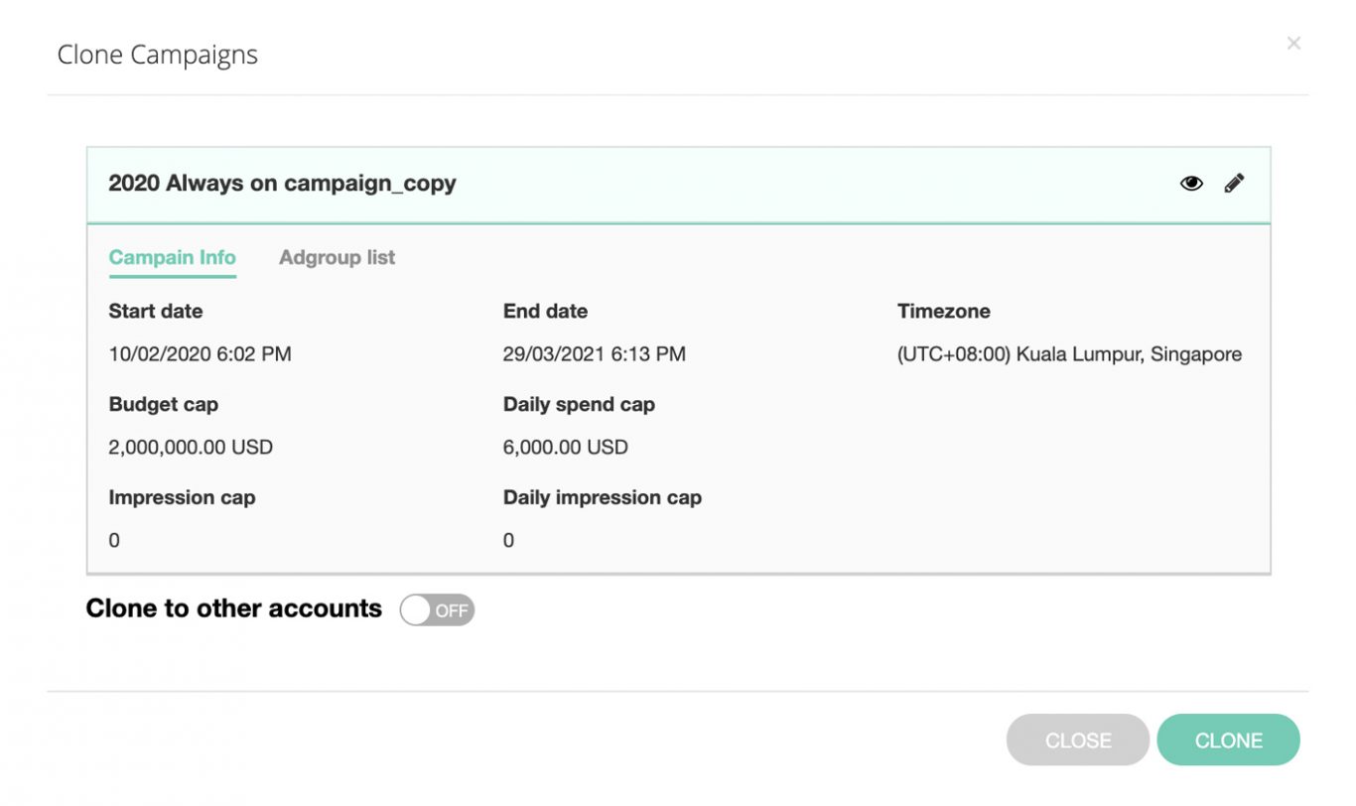
Task: Click the End date label
Action: coord(545,311)
